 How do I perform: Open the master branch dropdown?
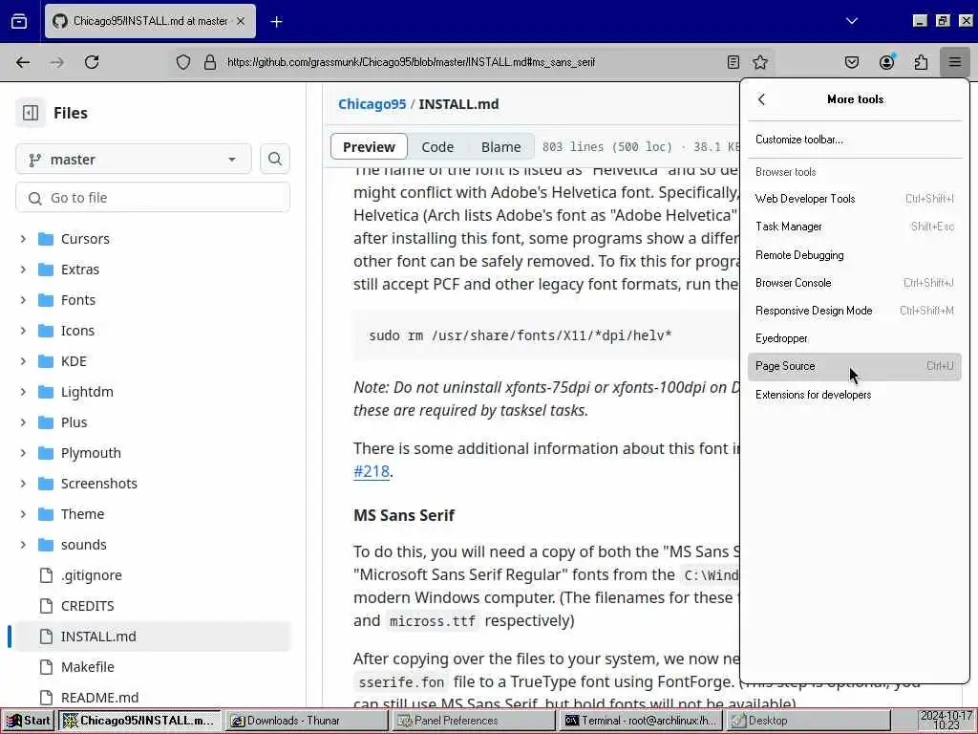click(134, 160)
